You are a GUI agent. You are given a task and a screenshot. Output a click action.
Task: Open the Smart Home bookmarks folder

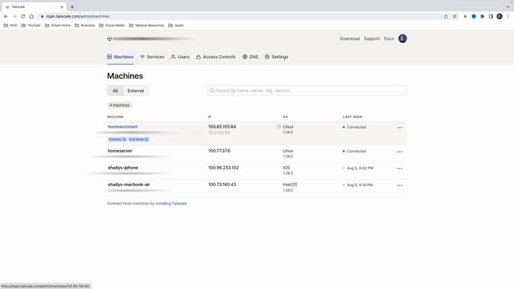[58, 25]
